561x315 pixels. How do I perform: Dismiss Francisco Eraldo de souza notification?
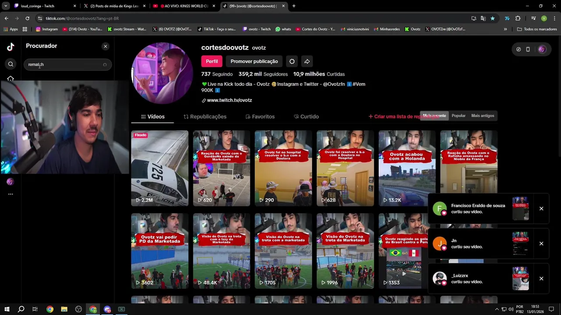[x=541, y=209]
